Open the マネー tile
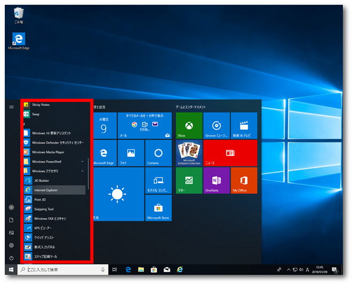353x285 pixels. (x=189, y=180)
